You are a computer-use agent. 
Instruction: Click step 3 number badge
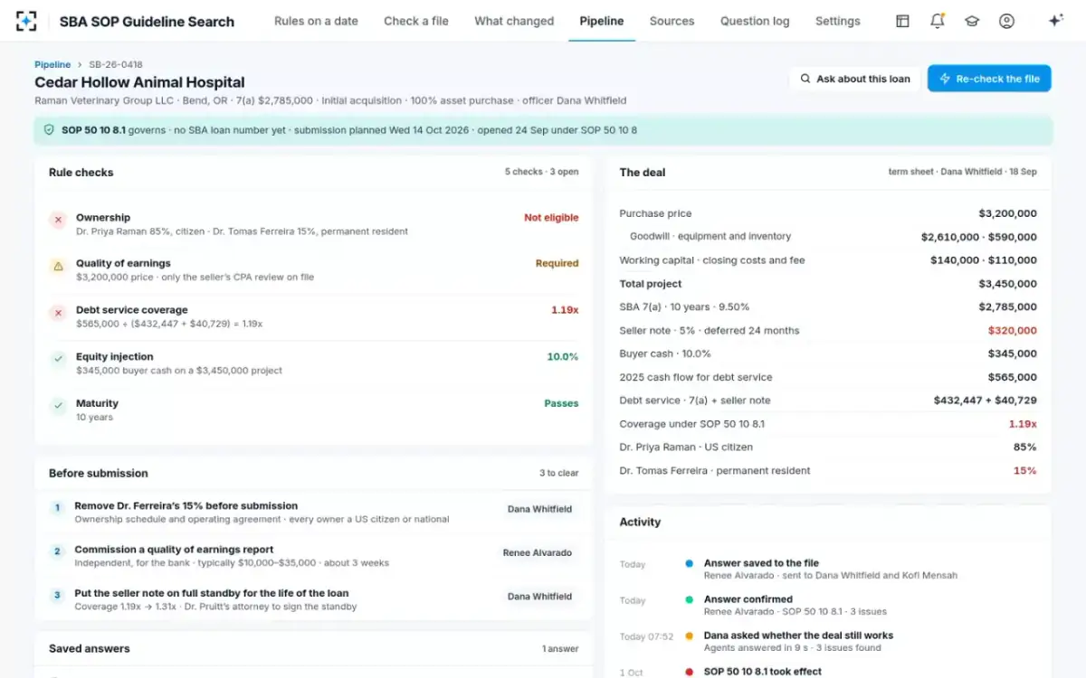point(57,595)
